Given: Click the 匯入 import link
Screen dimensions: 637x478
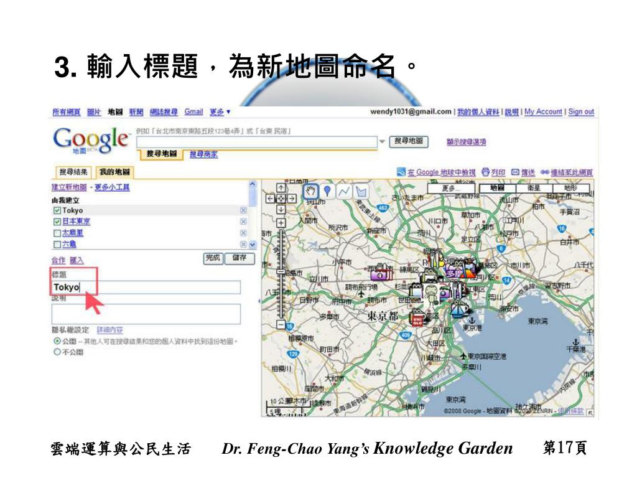Looking at the screenshot, I should pyautogui.click(x=77, y=261).
